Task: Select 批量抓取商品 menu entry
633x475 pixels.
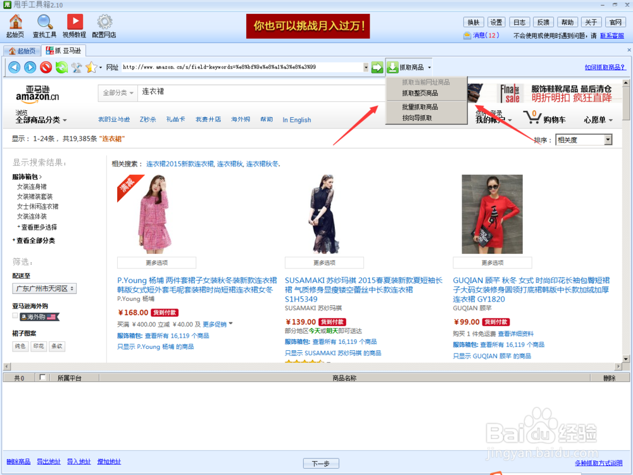Action: point(420,107)
